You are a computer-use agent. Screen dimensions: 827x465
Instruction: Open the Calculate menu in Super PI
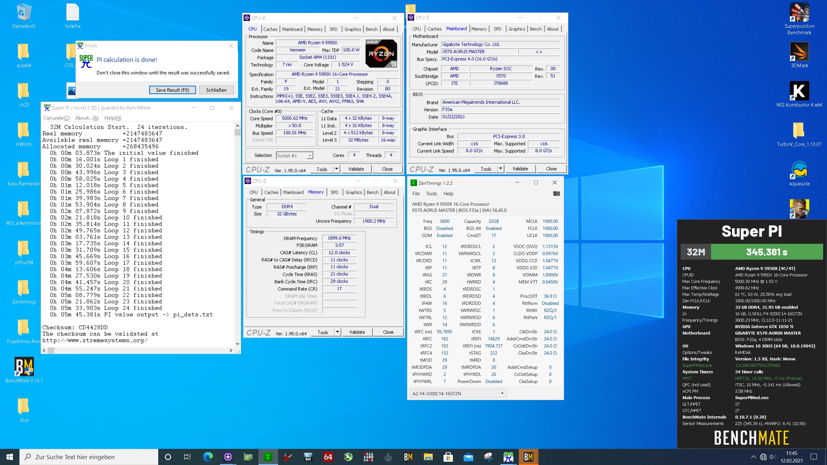57,118
